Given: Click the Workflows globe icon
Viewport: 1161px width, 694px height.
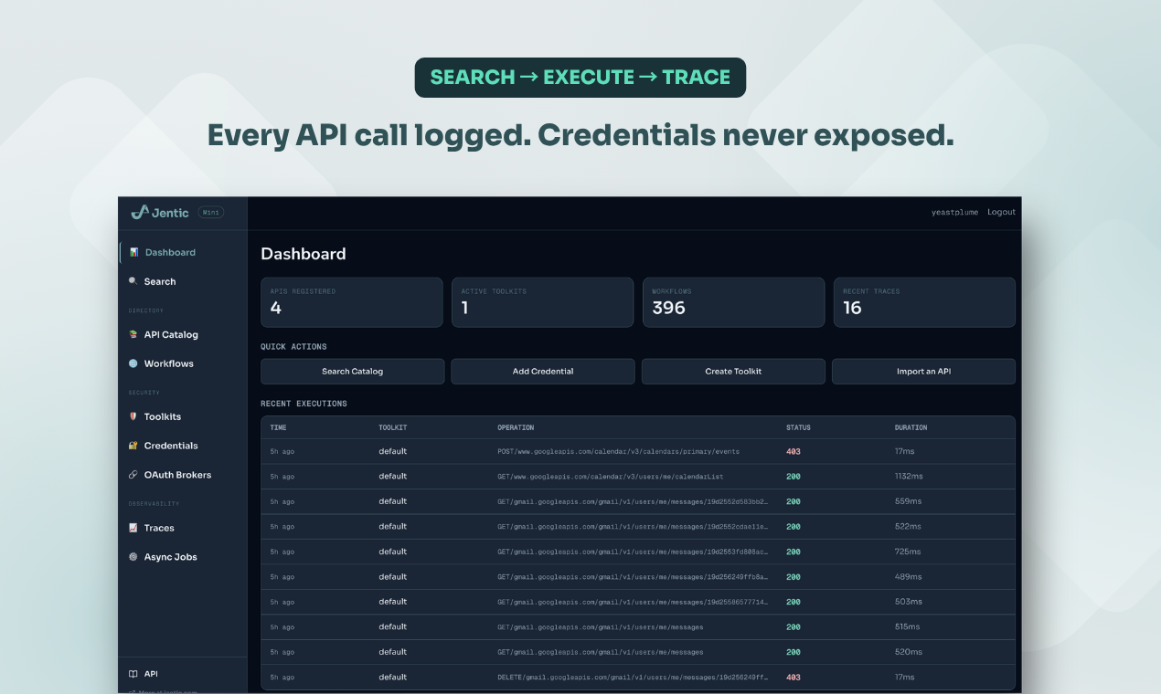Looking at the screenshot, I should [133, 363].
